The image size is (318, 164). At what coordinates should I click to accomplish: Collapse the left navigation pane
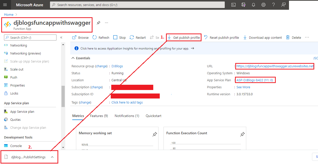pos(61,37)
